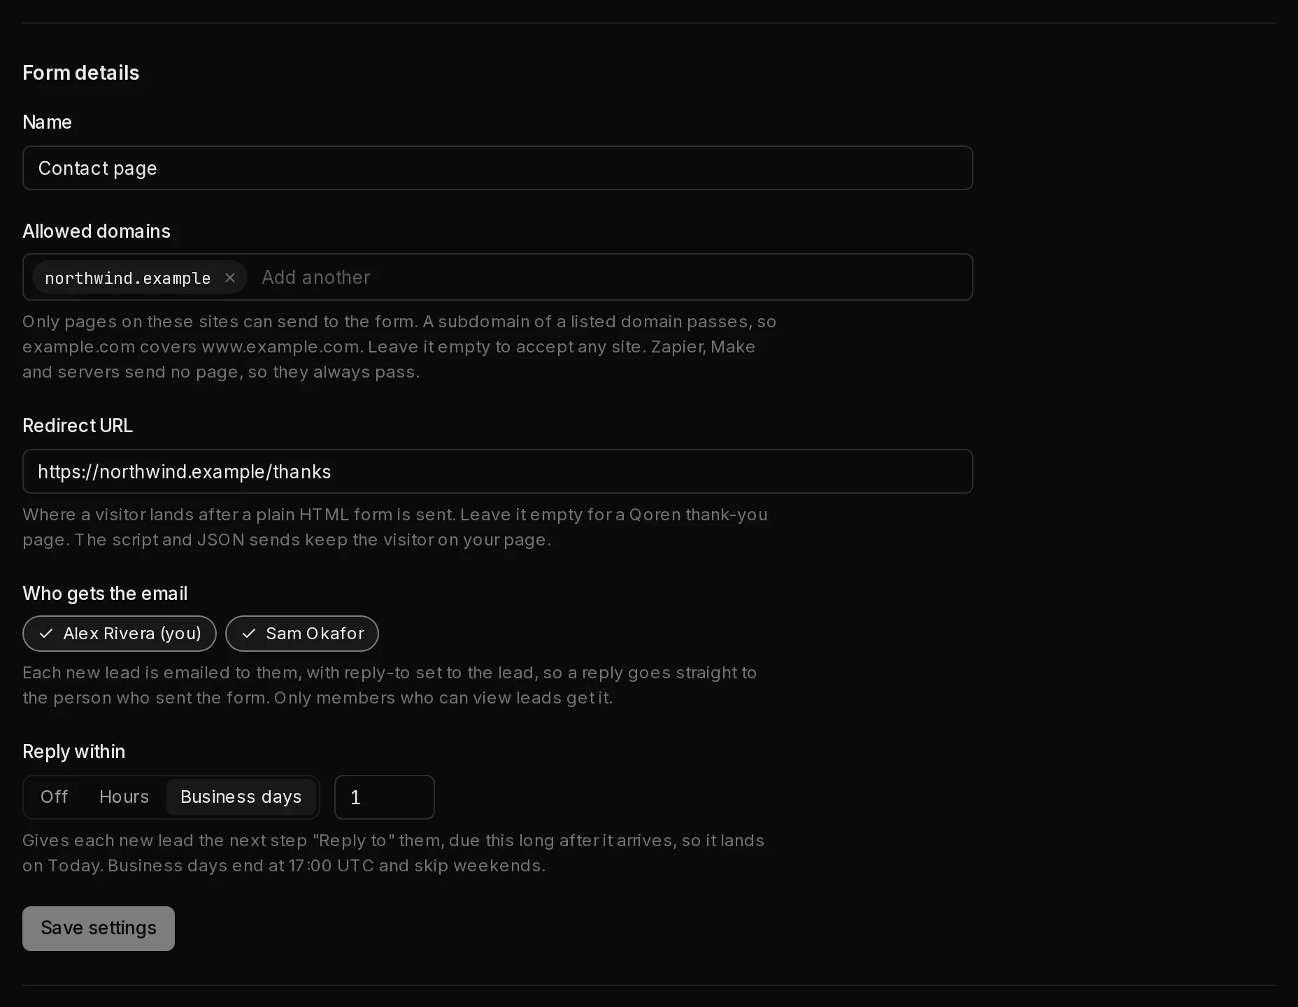Select the Off reply-within option
The width and height of the screenshot is (1298, 1007).
[55, 797]
